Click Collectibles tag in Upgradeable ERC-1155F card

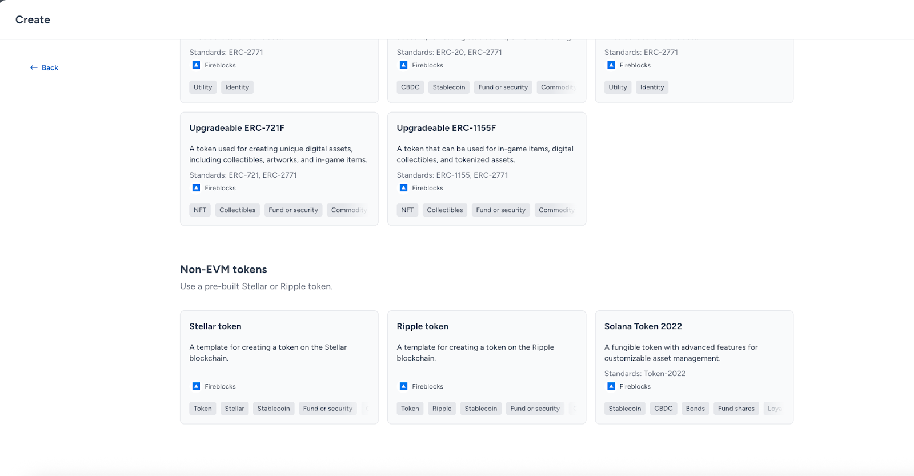(445, 210)
